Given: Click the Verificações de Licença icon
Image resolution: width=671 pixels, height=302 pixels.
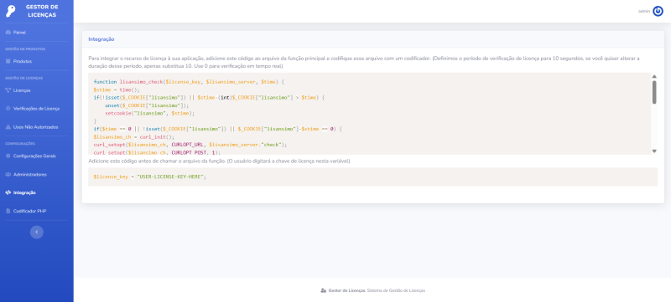Looking at the screenshot, I should 8,109.
